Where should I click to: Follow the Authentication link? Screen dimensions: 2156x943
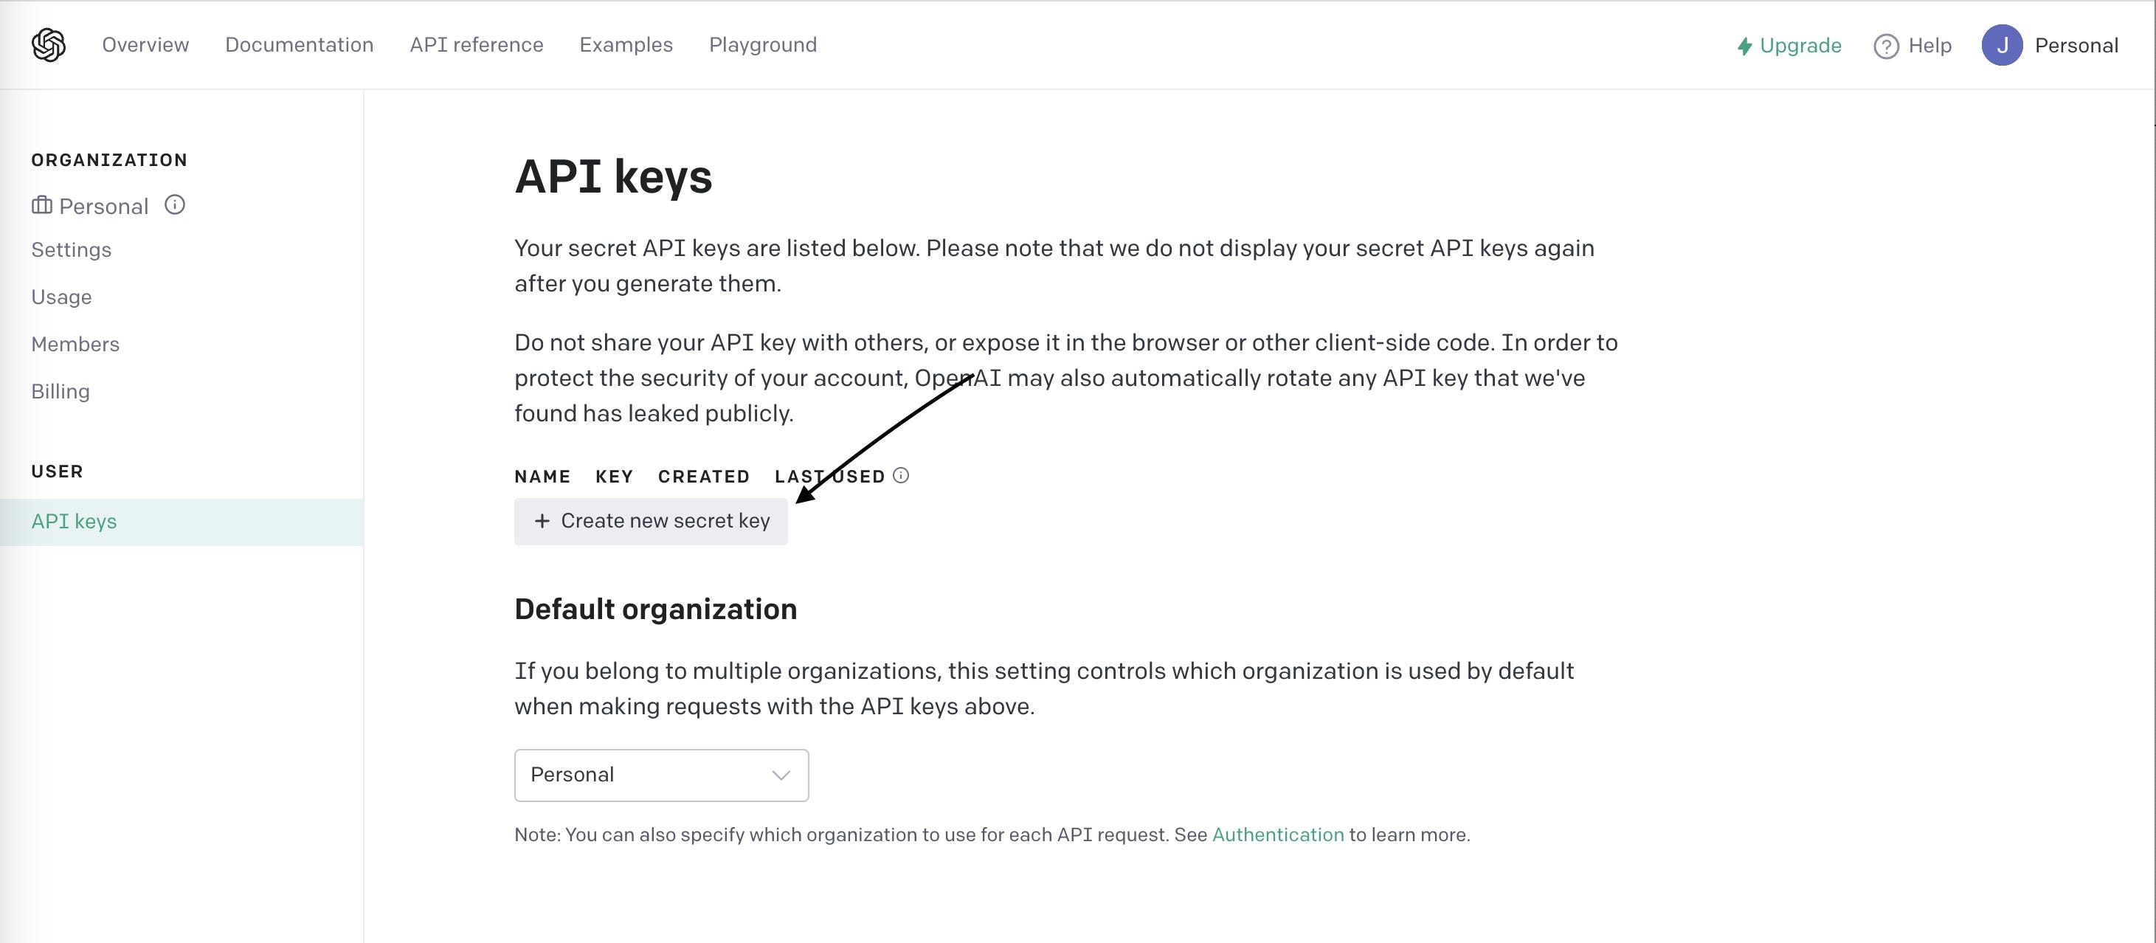1278,835
